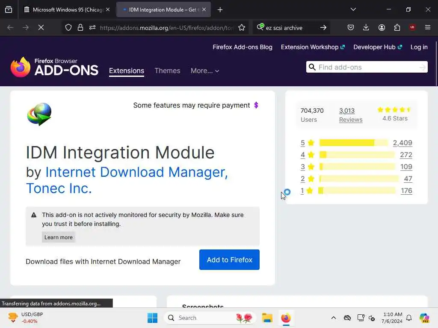Open the Extension Workshop link
This screenshot has width=438, height=328.
pos(313,47)
